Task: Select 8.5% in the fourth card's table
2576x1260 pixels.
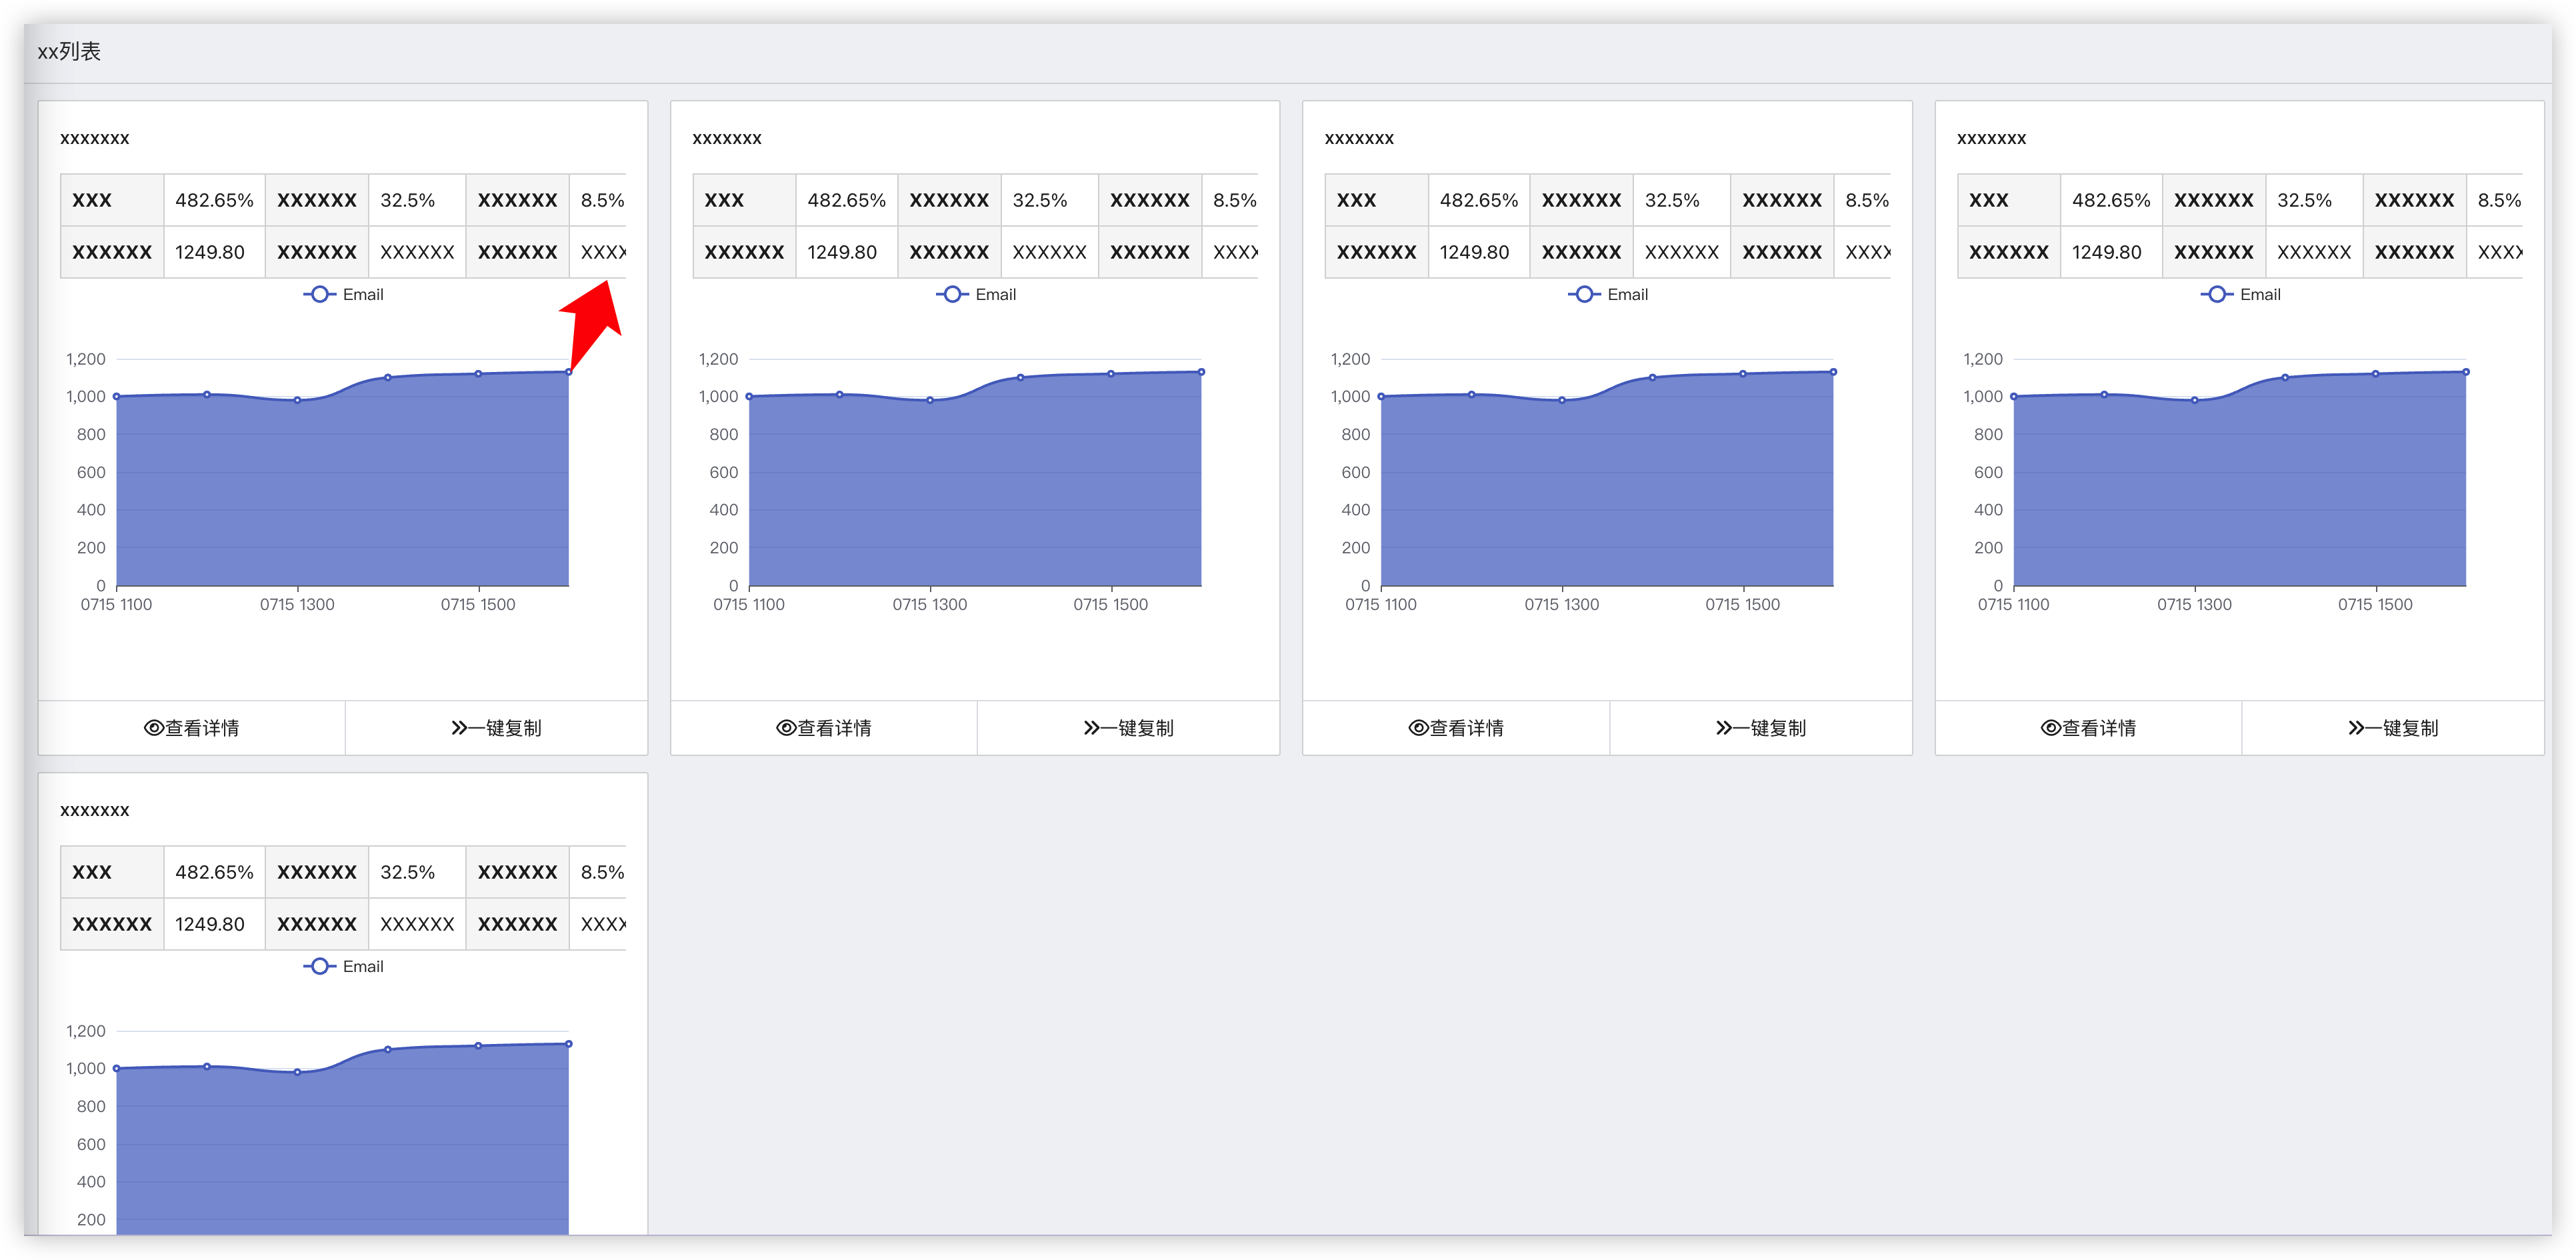Action: (2500, 200)
